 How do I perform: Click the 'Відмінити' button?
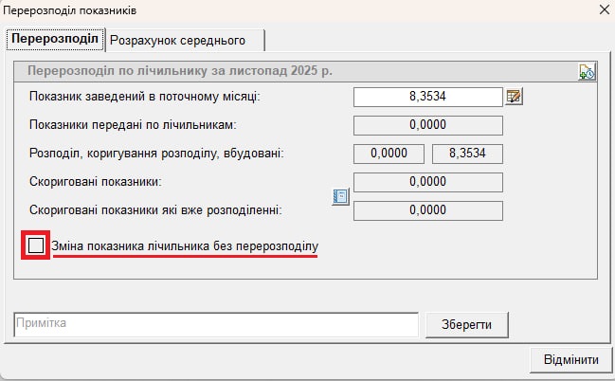(570, 360)
